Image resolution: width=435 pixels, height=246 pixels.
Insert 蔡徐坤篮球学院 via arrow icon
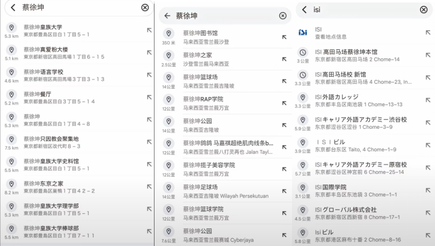tap(284, 213)
